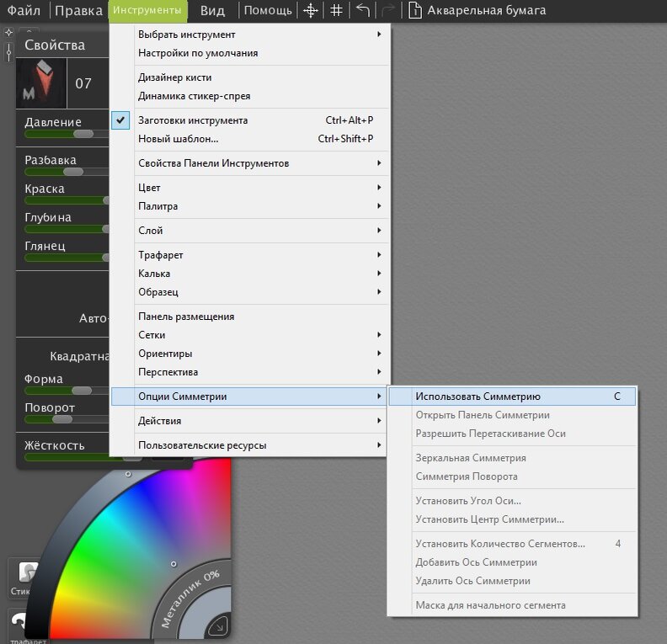This screenshot has width=667, height=644.
Task: Open Панель размещения
Action: 250,317
